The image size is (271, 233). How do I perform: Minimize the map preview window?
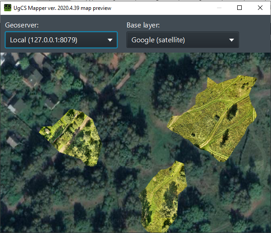(x=219, y=8)
